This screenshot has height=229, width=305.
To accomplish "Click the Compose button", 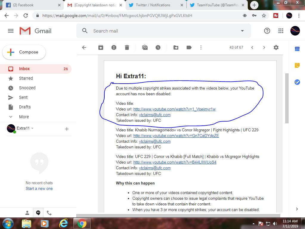I will pos(24,52).
